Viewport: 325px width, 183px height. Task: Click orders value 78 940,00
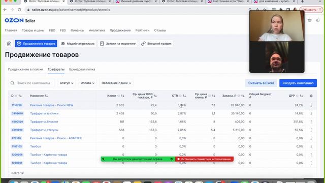click(x=237, y=105)
